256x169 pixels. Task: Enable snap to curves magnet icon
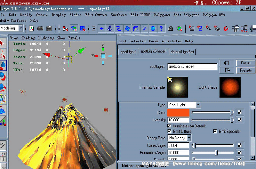pyautogui.click(x=200, y=29)
